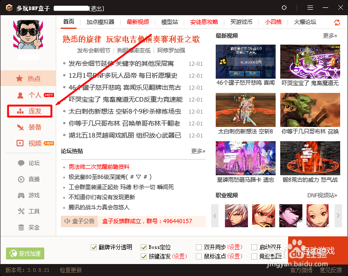348x276 pixels.
Task: Toggle Boss定位 checkbox
Action: click(x=144, y=247)
